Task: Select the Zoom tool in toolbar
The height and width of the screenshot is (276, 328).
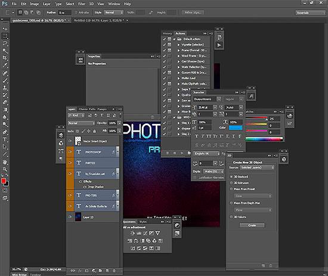Action: pos(5,169)
